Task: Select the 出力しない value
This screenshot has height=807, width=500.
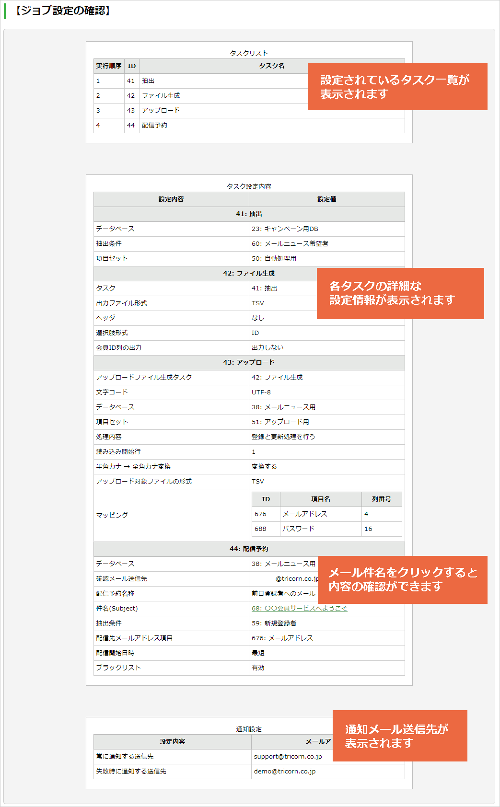Action: [267, 348]
